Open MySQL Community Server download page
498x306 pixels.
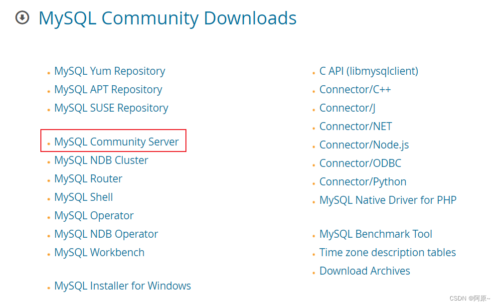click(117, 142)
